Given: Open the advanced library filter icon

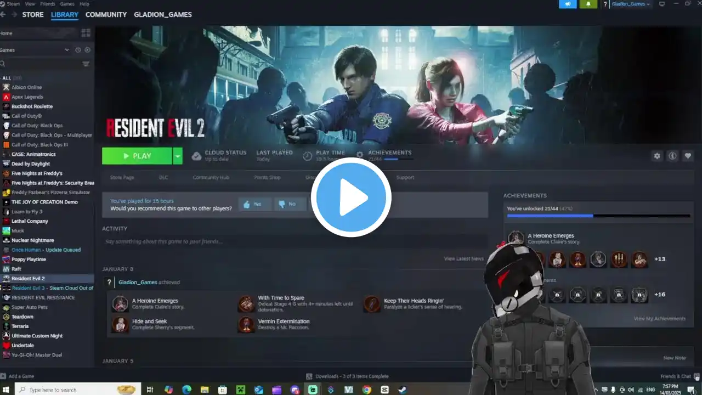Looking at the screenshot, I should pos(86,64).
